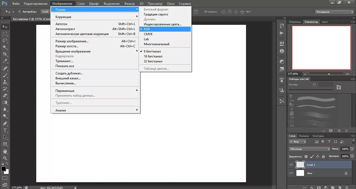Select the Blur tool
The height and width of the screenshot is (189, 356).
(5, 109)
